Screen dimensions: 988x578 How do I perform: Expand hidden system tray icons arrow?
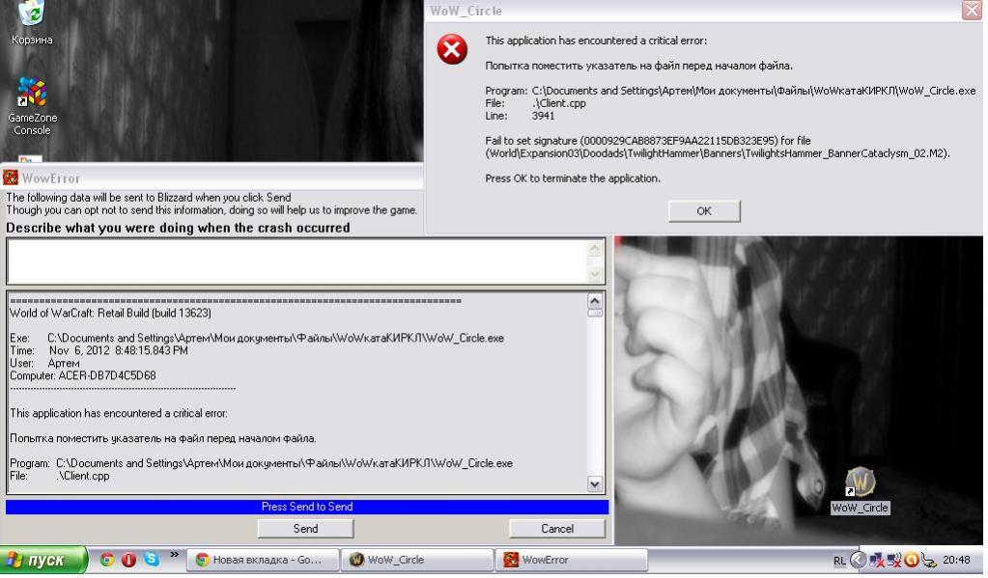(857, 560)
